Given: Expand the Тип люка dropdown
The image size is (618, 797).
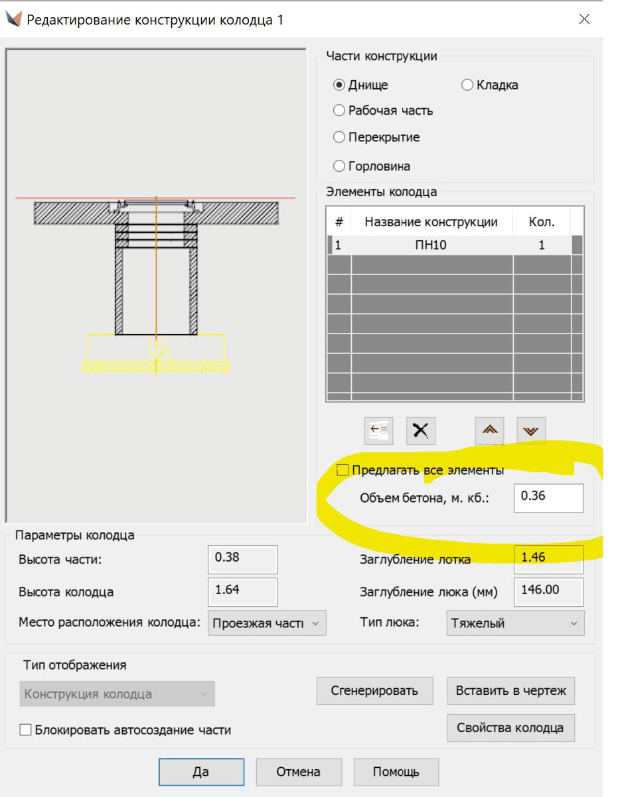Looking at the screenshot, I should pos(515,623).
